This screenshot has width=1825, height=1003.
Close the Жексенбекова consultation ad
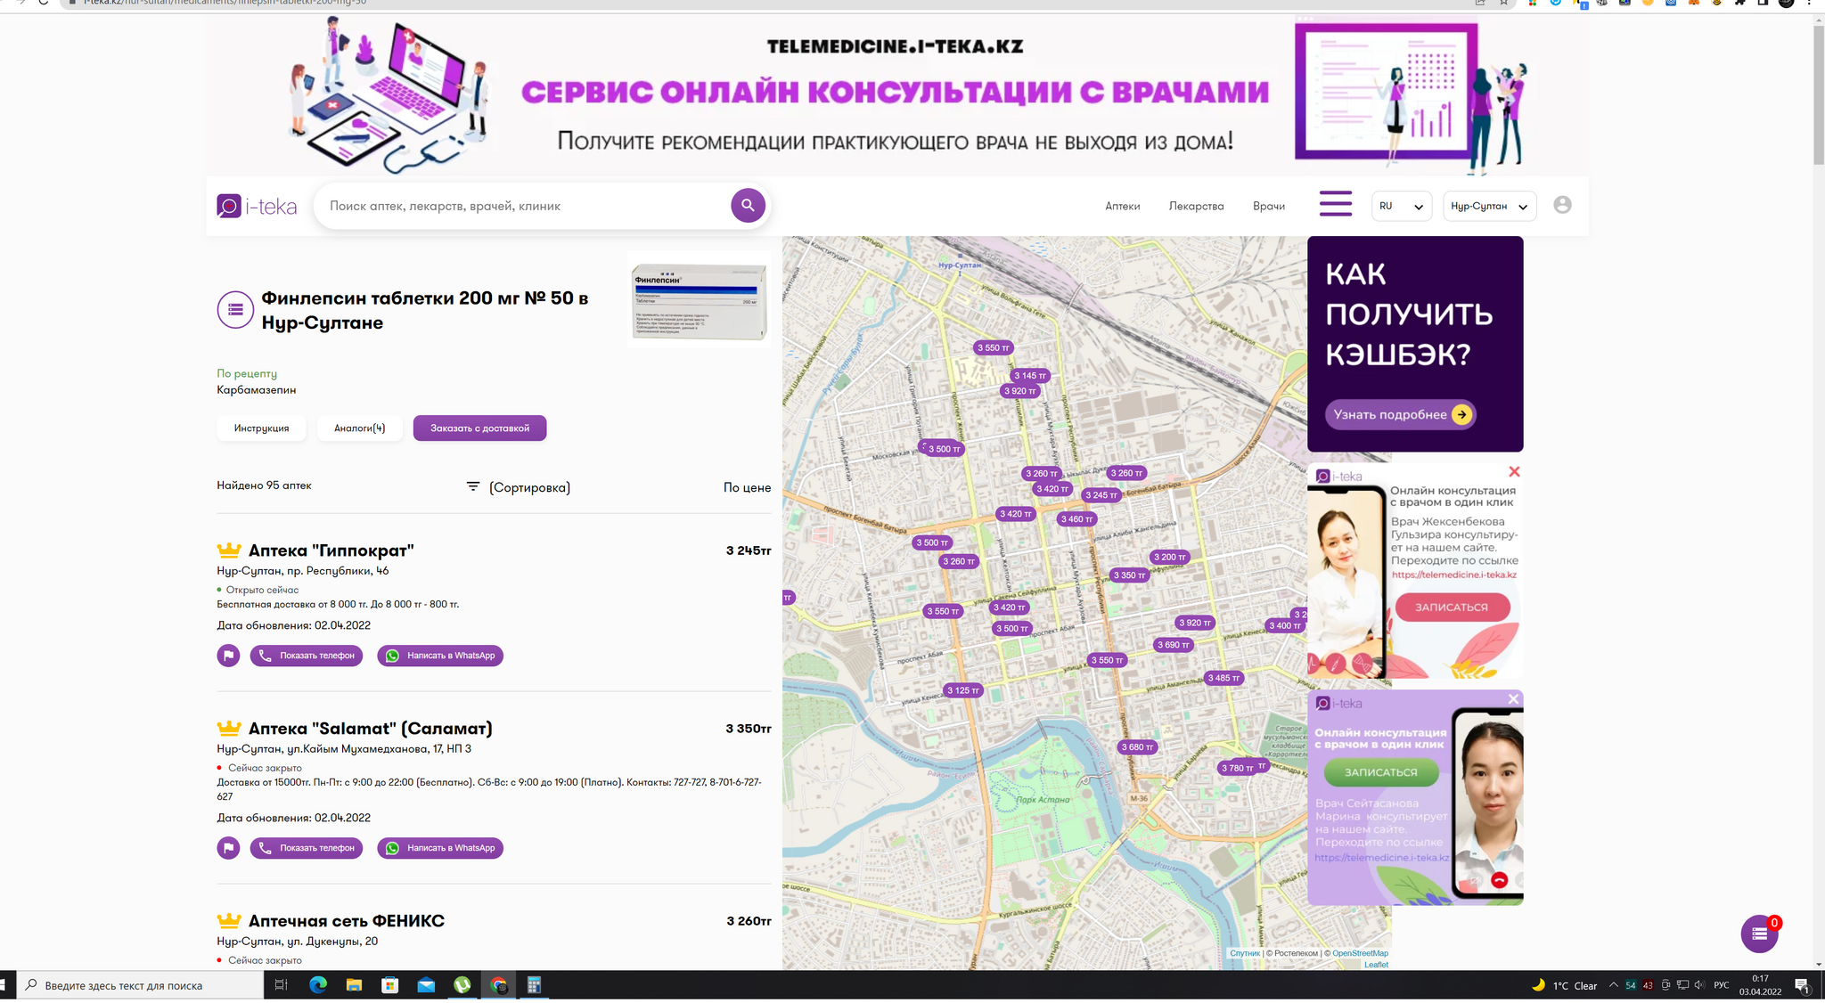(1514, 472)
